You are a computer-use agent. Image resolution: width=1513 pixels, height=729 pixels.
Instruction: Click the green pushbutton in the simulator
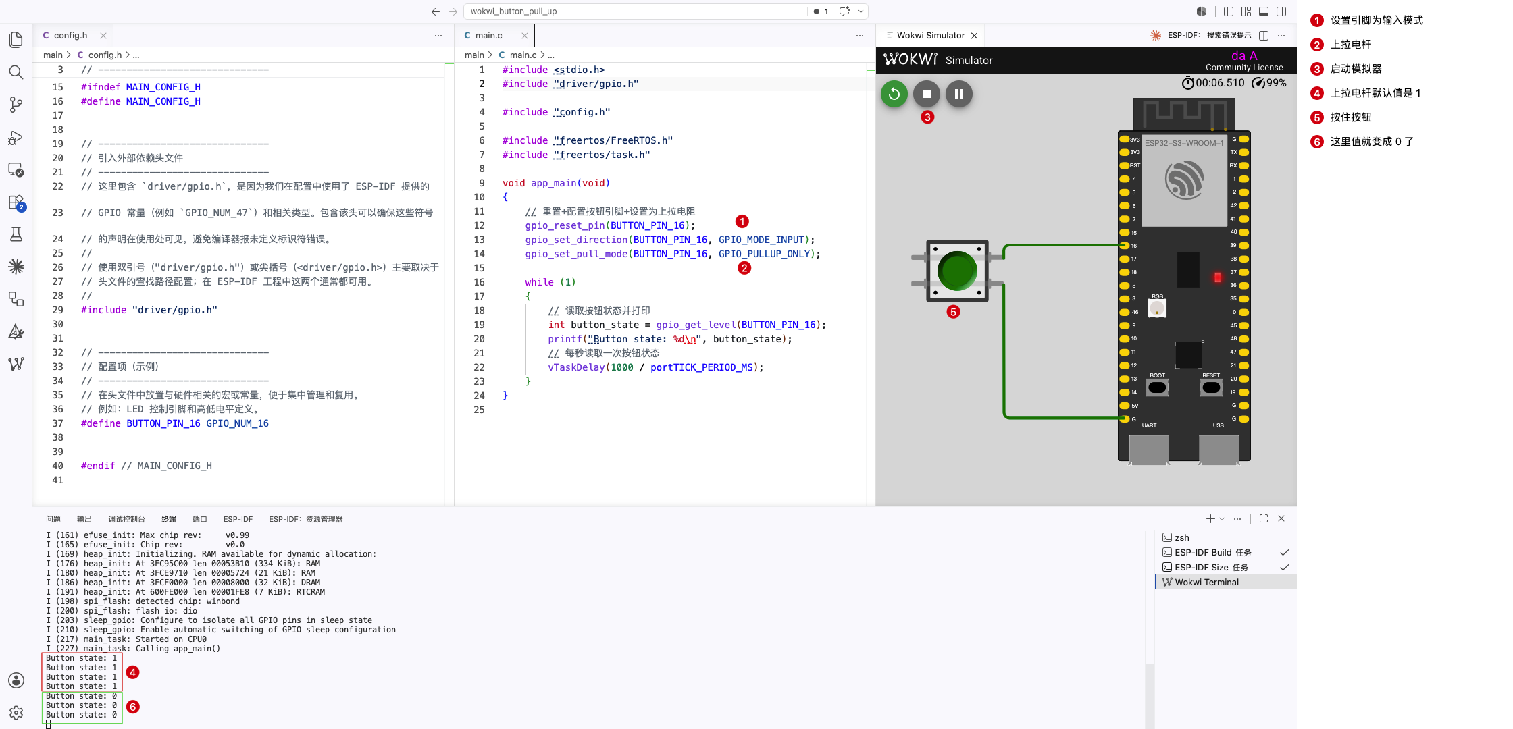pos(957,271)
